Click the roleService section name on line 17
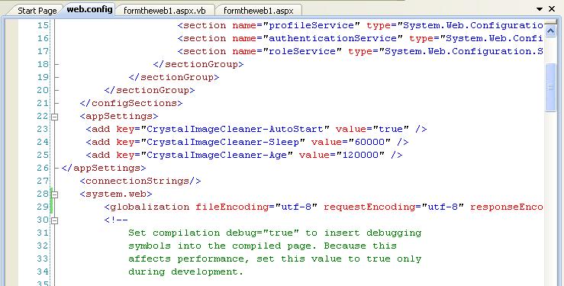564x286 pixels. pos(302,51)
